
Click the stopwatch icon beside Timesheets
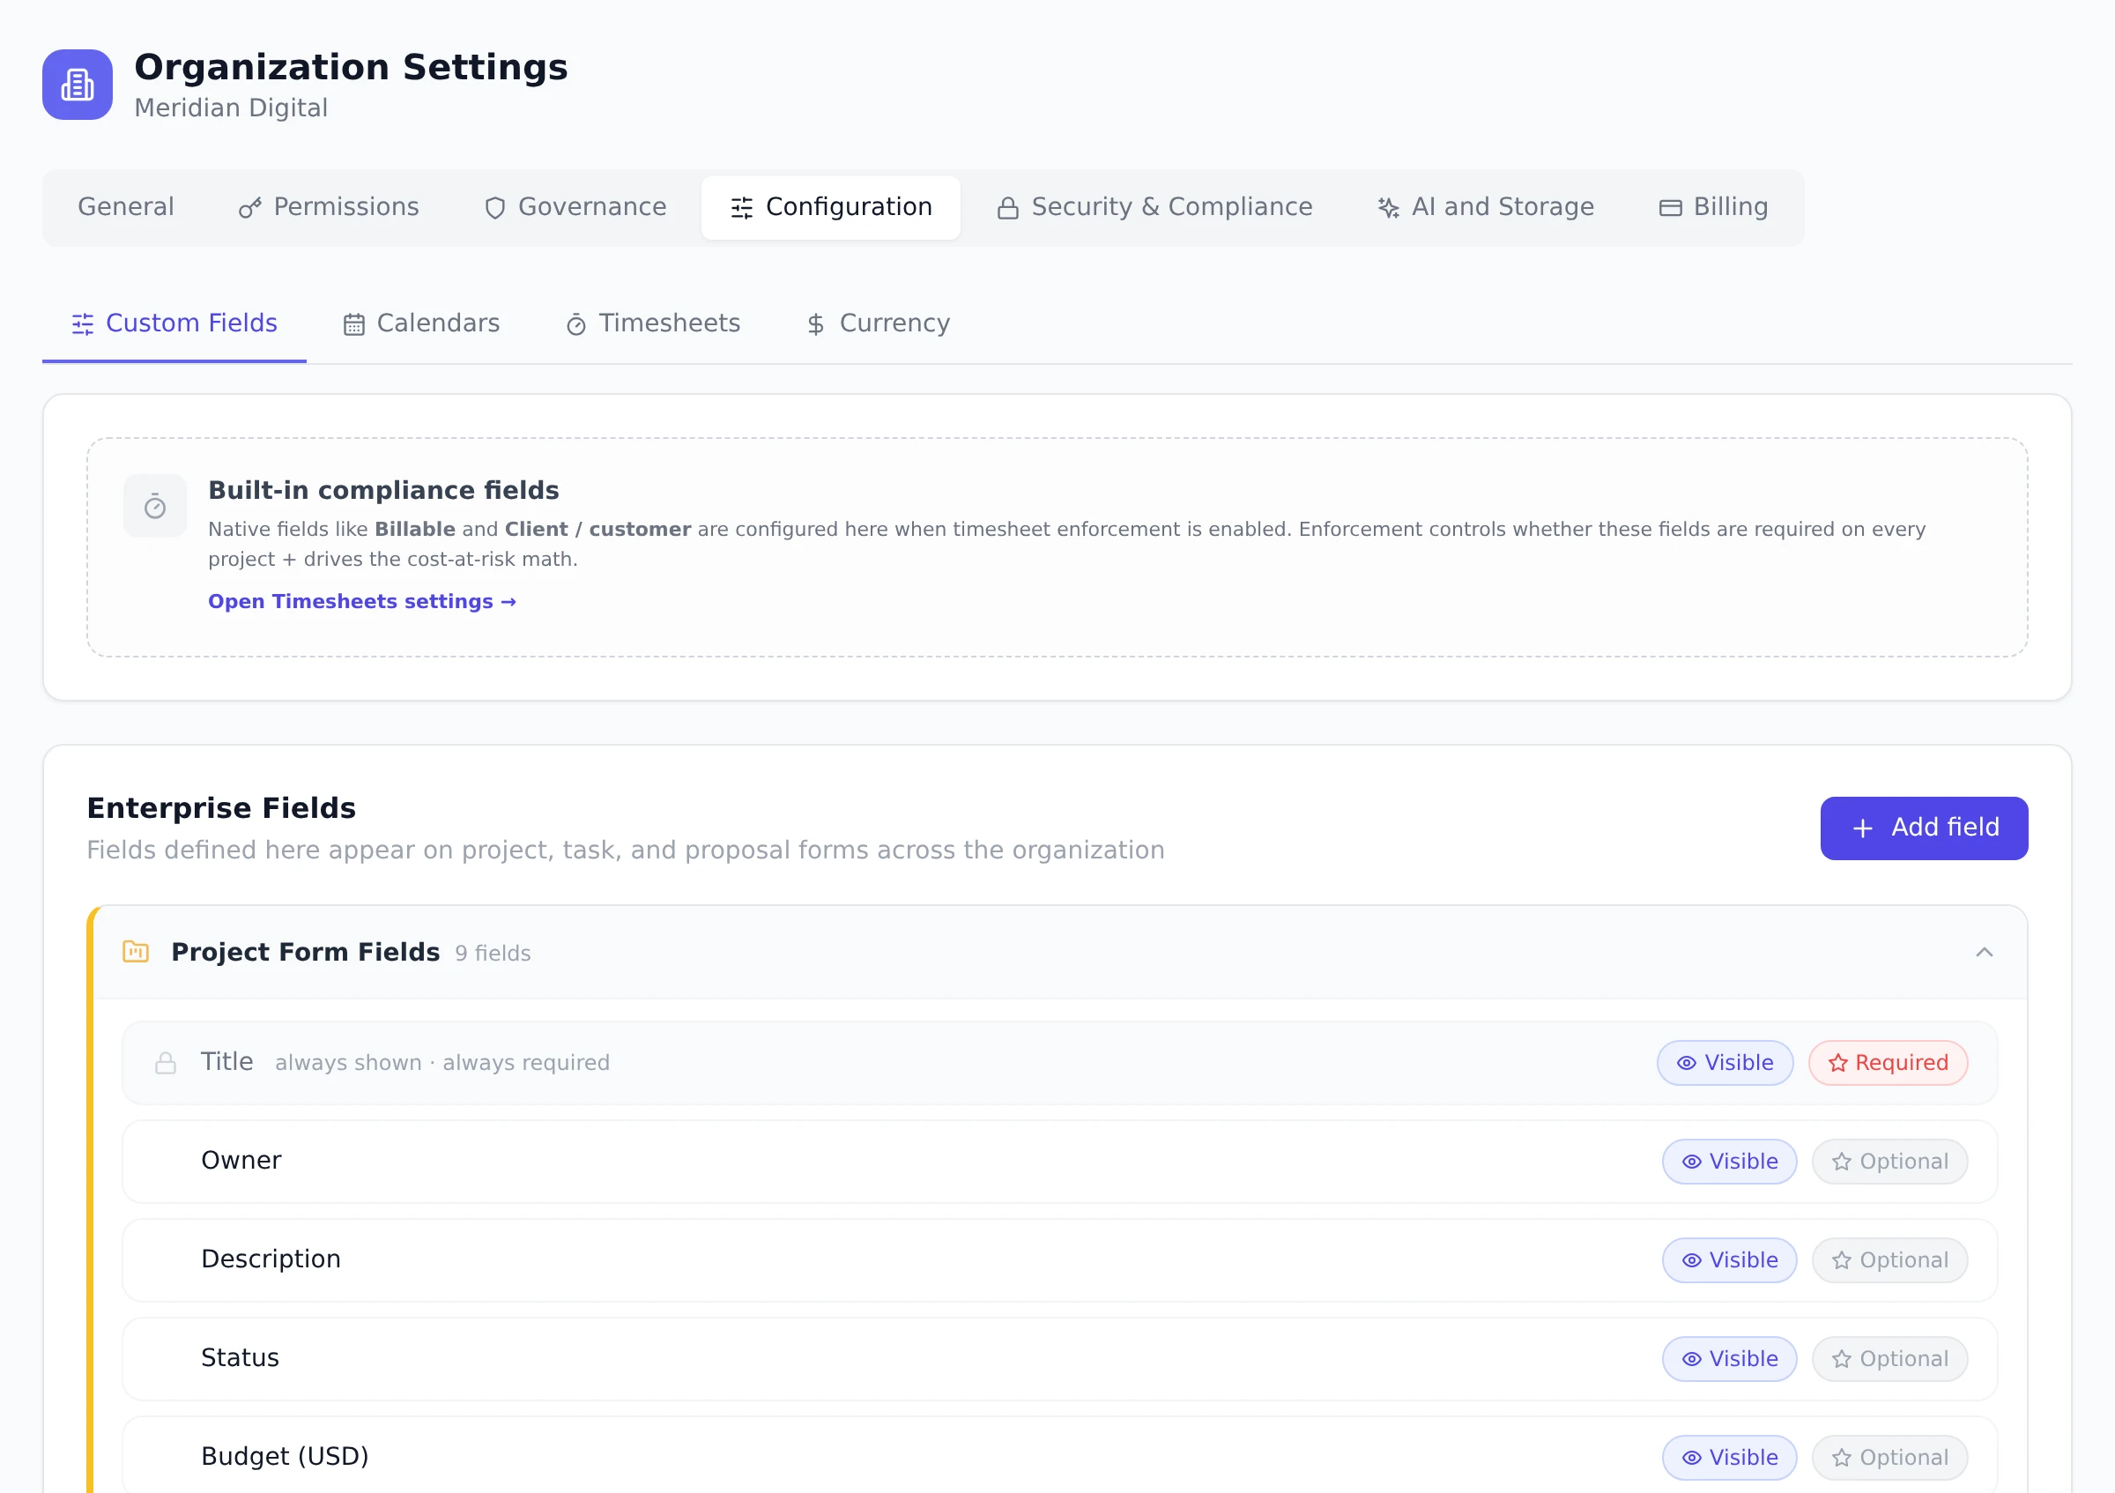click(x=575, y=324)
